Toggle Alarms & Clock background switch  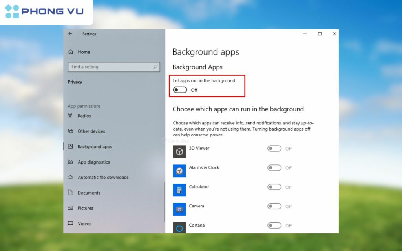[274, 168]
